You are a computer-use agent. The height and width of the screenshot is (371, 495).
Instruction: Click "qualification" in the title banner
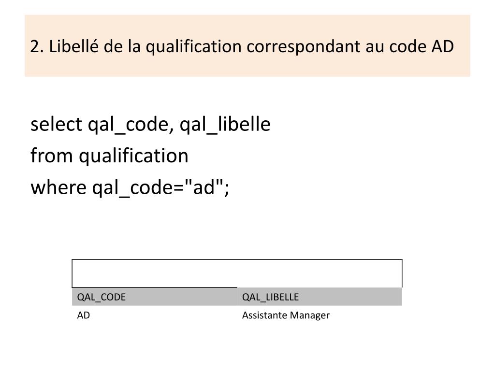click(x=193, y=47)
